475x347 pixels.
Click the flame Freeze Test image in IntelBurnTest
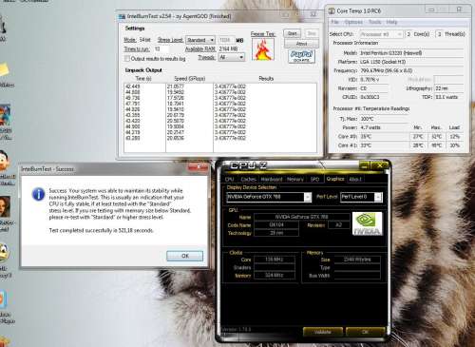263,49
